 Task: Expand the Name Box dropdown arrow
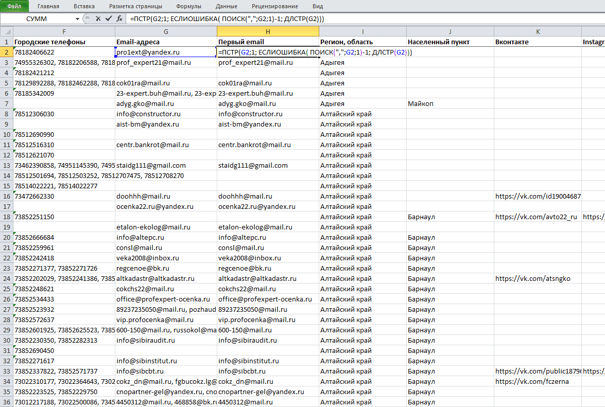click(x=77, y=19)
